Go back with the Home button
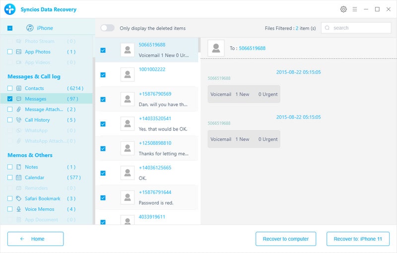 click(x=35, y=239)
